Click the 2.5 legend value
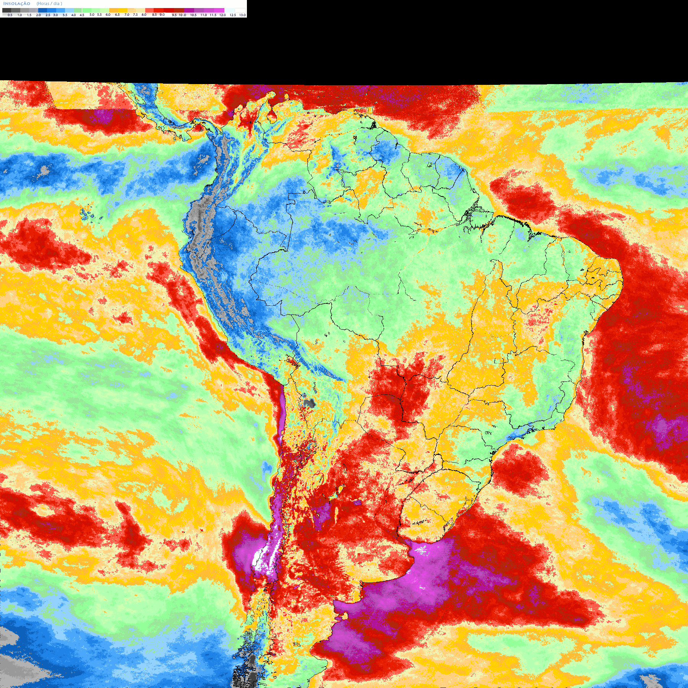Screen dimensions: 688x688 click(x=48, y=15)
